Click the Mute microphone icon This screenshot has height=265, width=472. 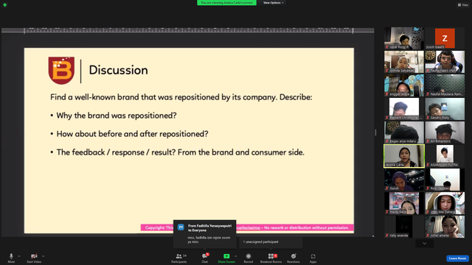[x=11, y=256]
